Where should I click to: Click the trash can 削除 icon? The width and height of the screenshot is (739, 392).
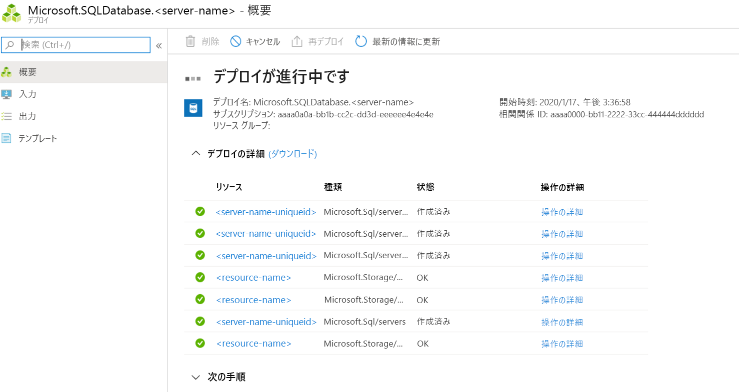coord(190,41)
